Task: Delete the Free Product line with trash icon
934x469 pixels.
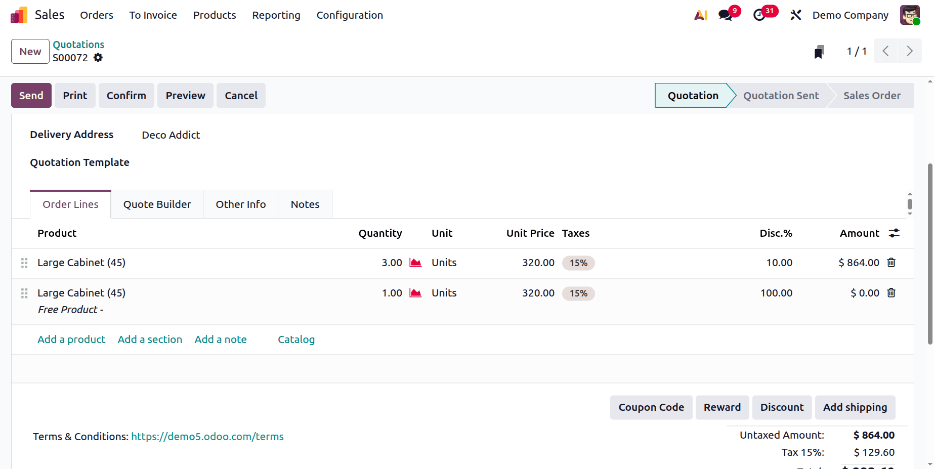Action: (891, 292)
